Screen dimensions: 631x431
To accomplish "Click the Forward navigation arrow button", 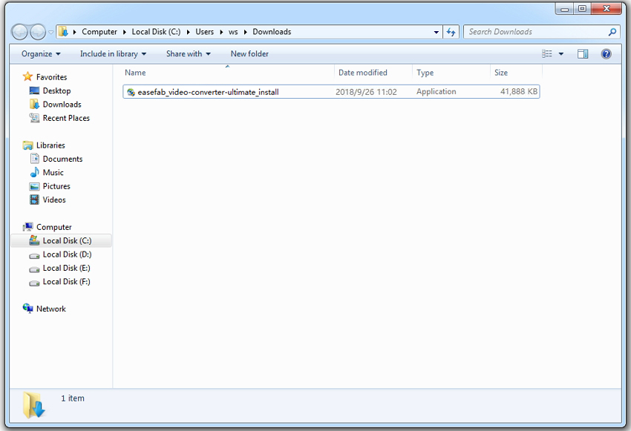I will tap(38, 32).
